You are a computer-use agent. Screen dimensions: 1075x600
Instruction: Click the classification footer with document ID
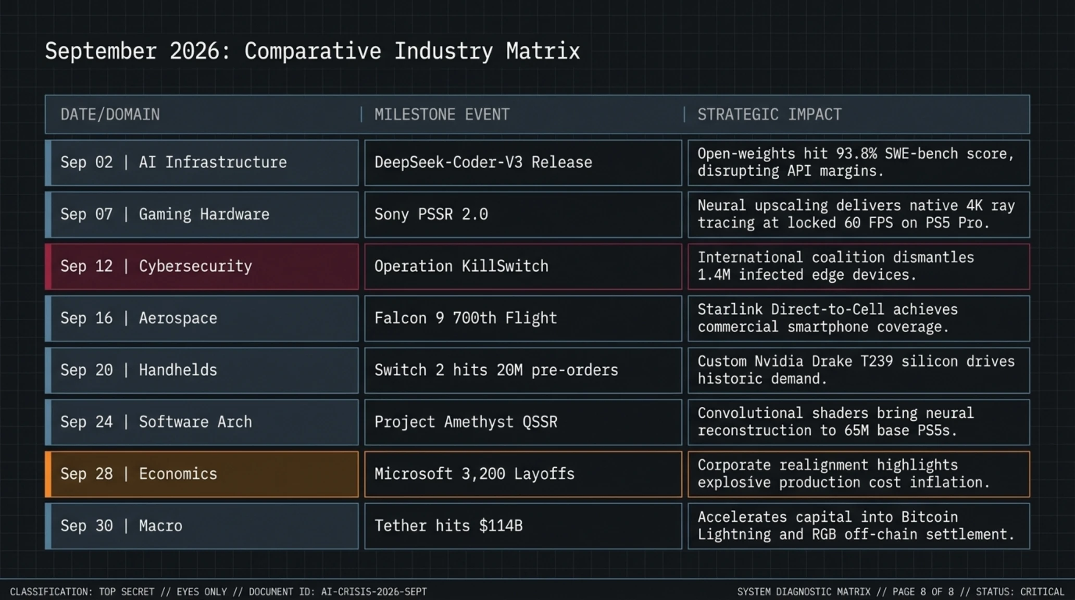(218, 592)
